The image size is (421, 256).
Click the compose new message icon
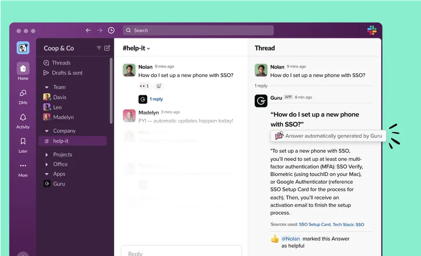107,48
